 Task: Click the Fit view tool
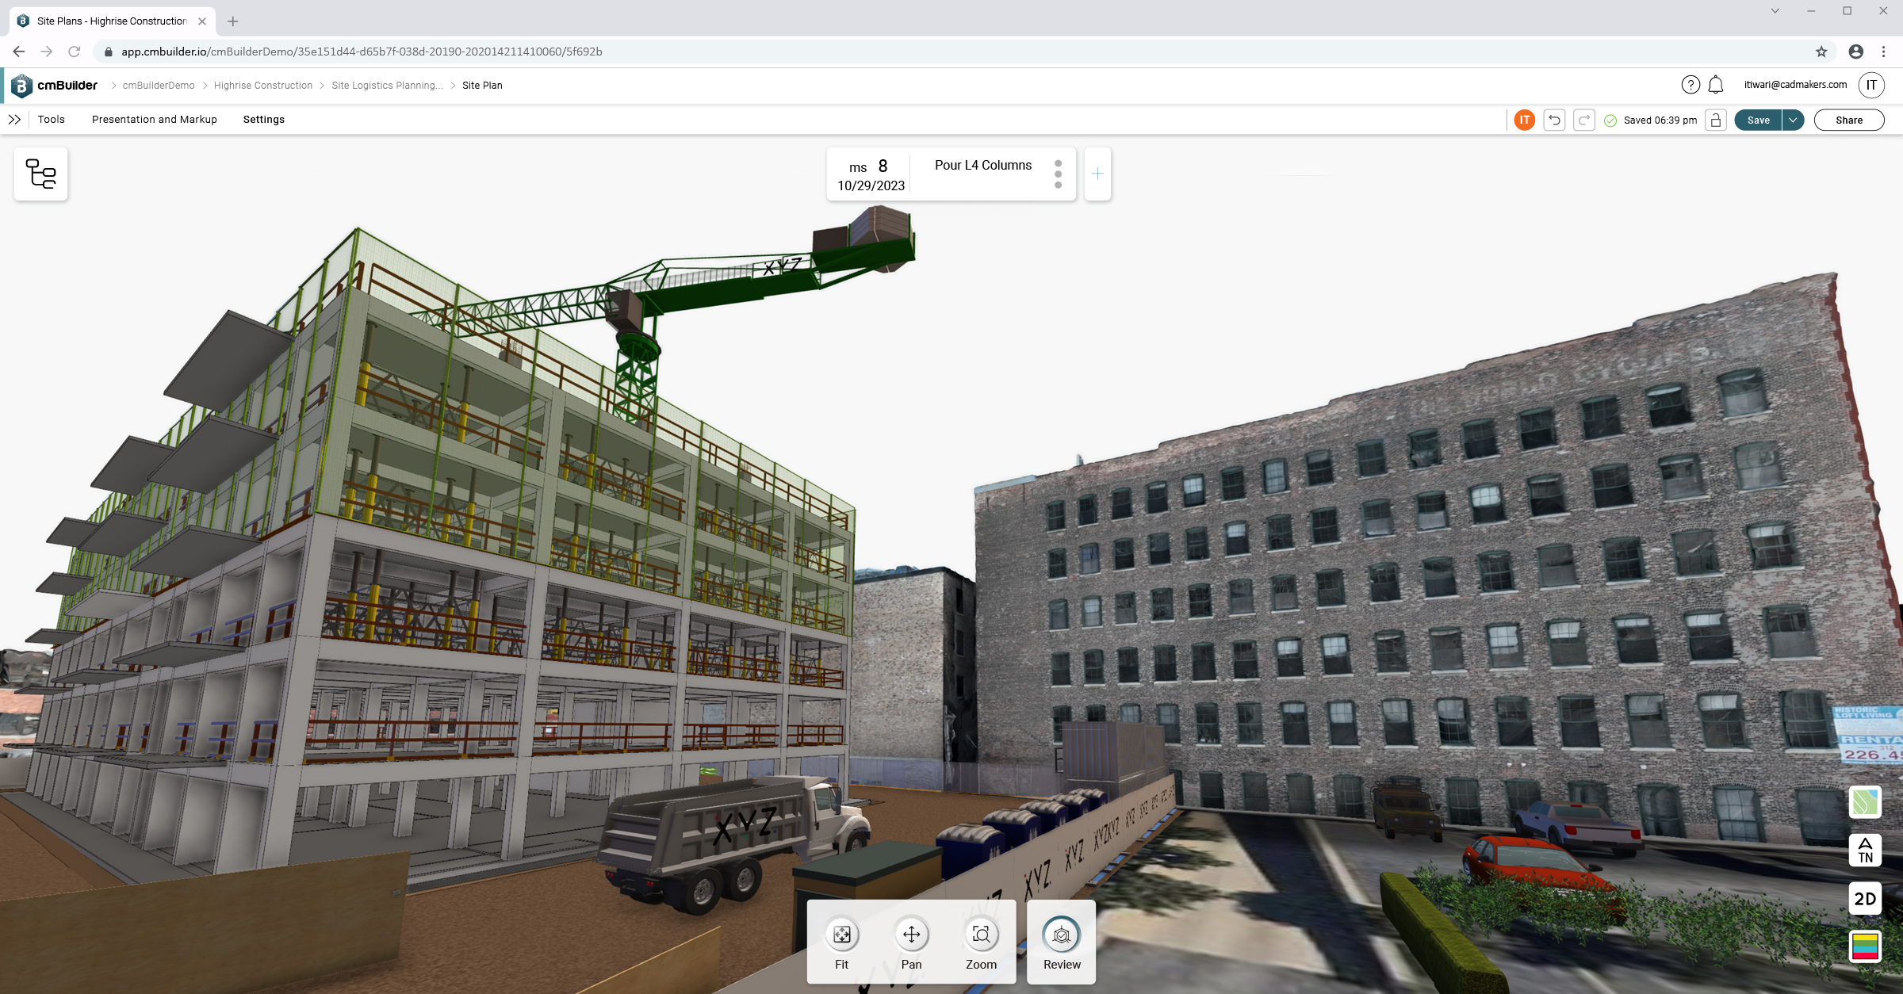[x=841, y=935]
